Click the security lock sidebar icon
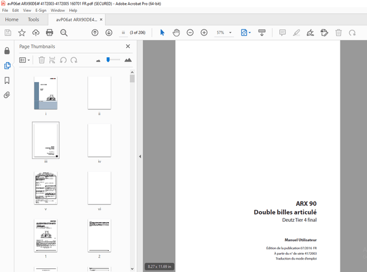 (x=7, y=51)
